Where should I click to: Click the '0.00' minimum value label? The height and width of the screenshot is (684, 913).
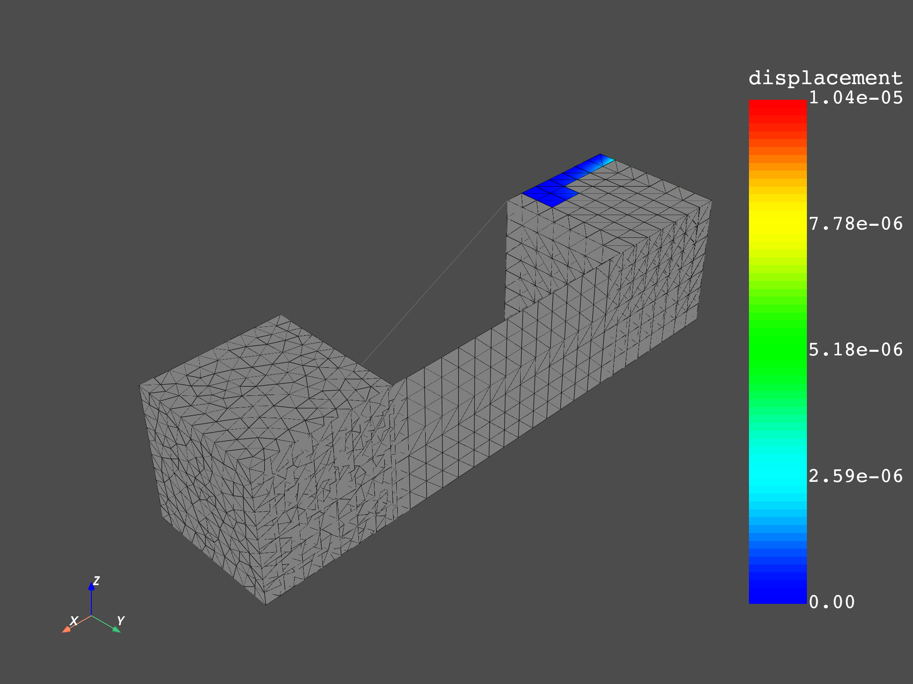click(832, 602)
